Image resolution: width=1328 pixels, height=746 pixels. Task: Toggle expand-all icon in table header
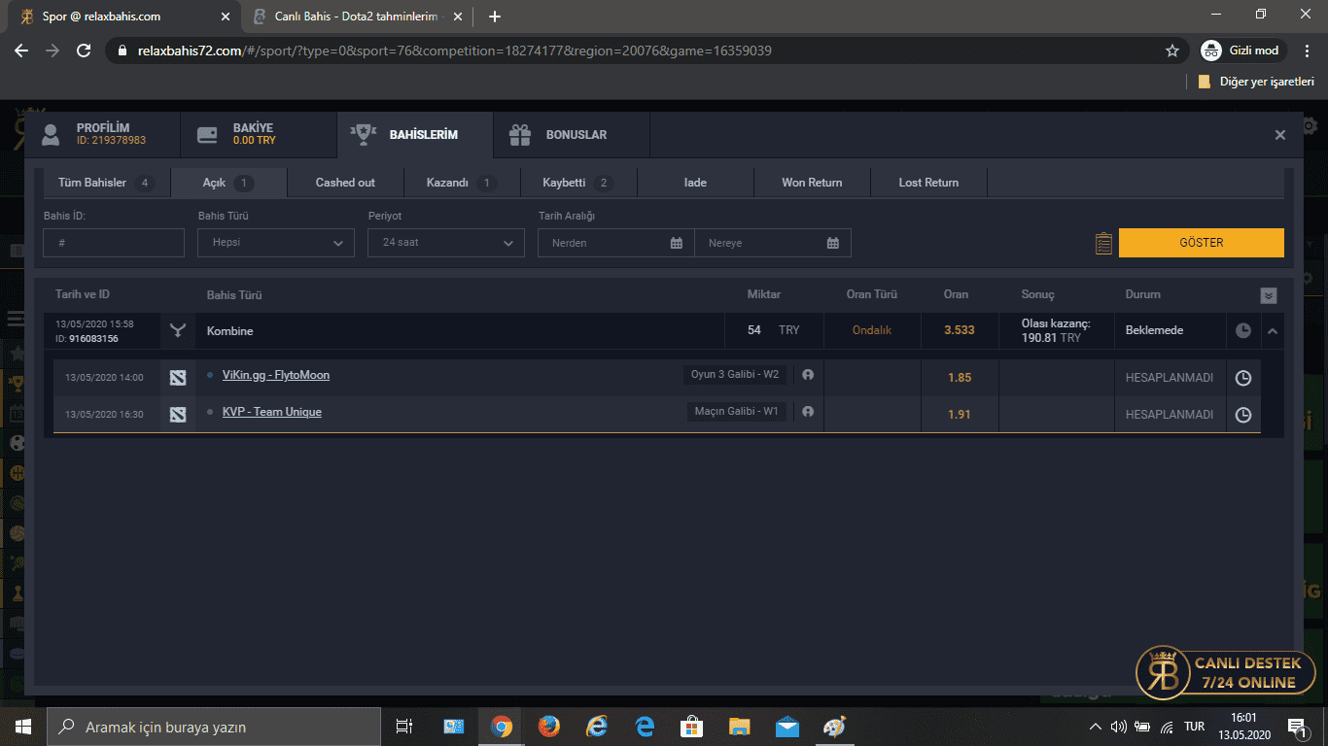tap(1268, 296)
